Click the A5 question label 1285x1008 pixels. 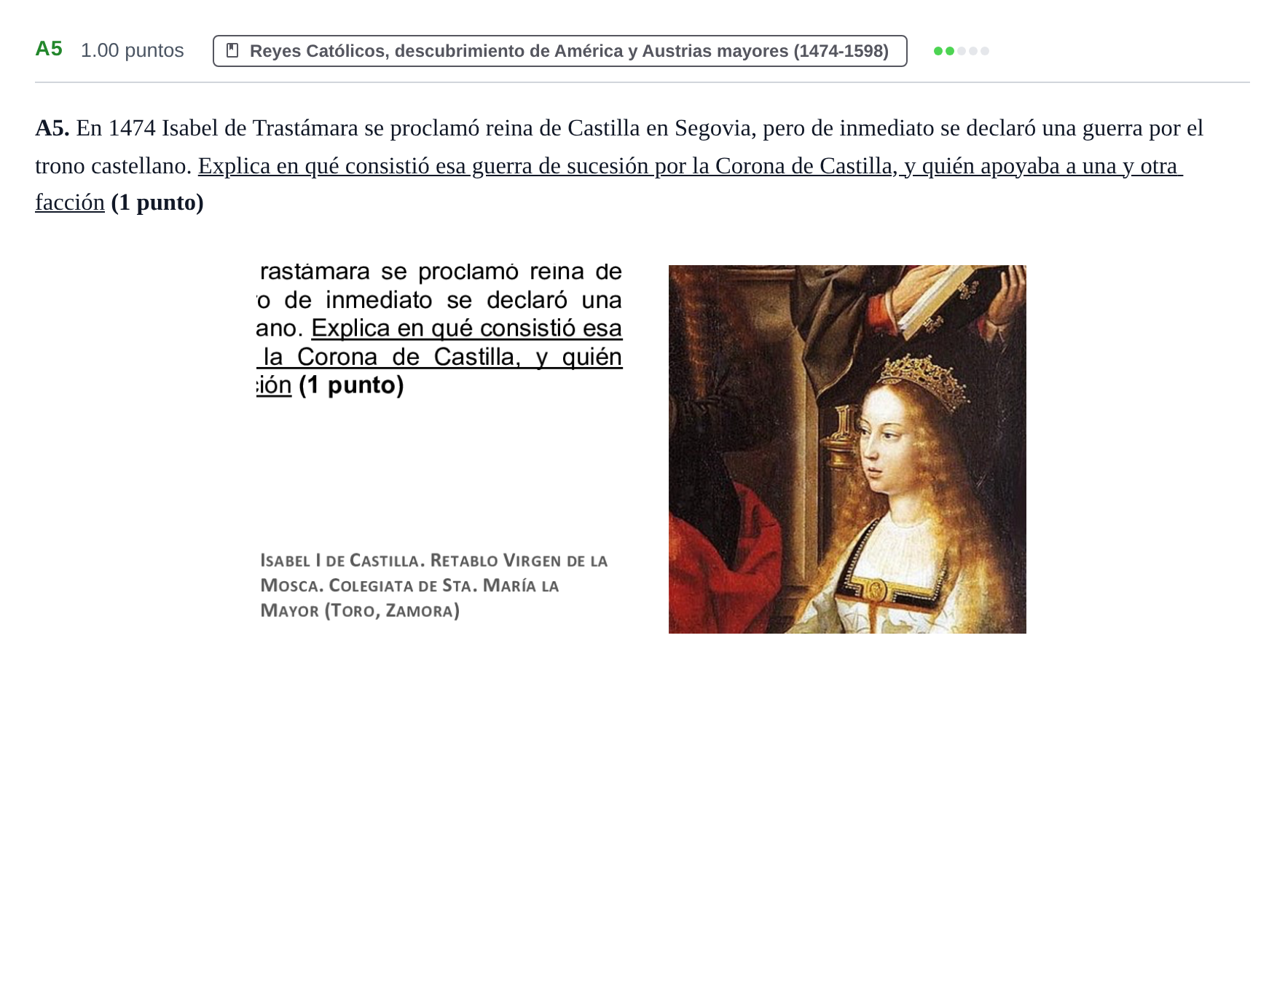click(49, 49)
